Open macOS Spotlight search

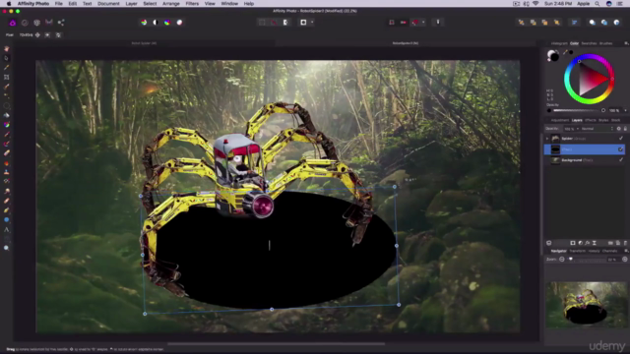pos(598,4)
